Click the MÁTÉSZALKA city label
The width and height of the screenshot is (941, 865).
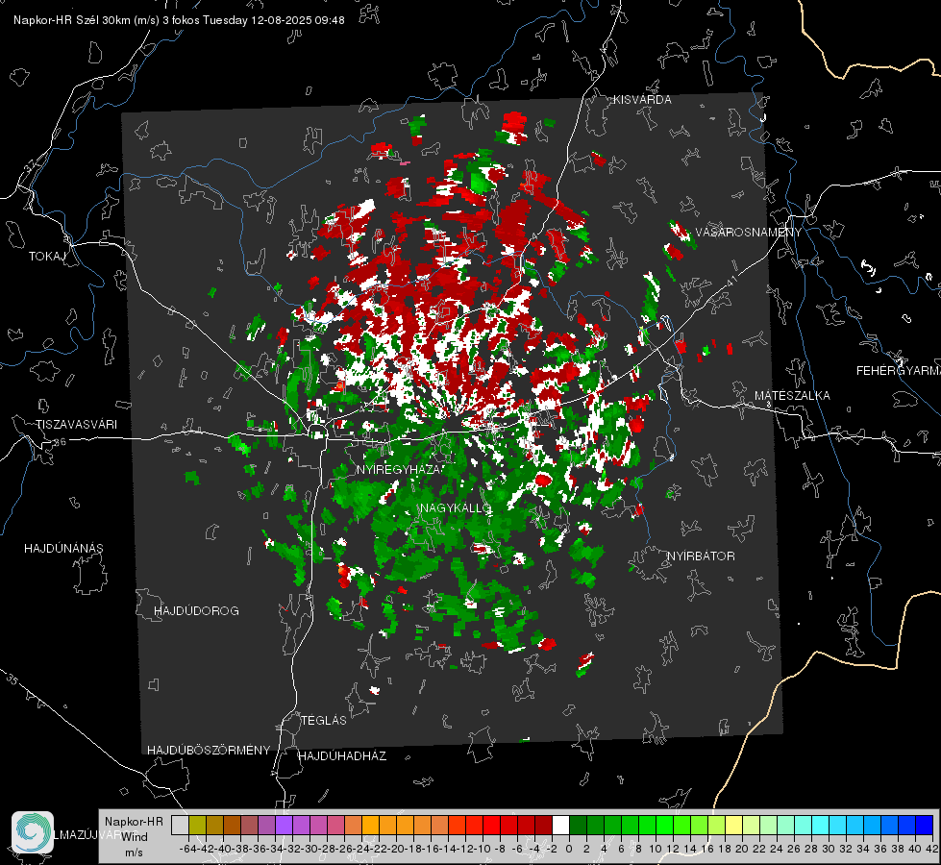click(x=792, y=396)
